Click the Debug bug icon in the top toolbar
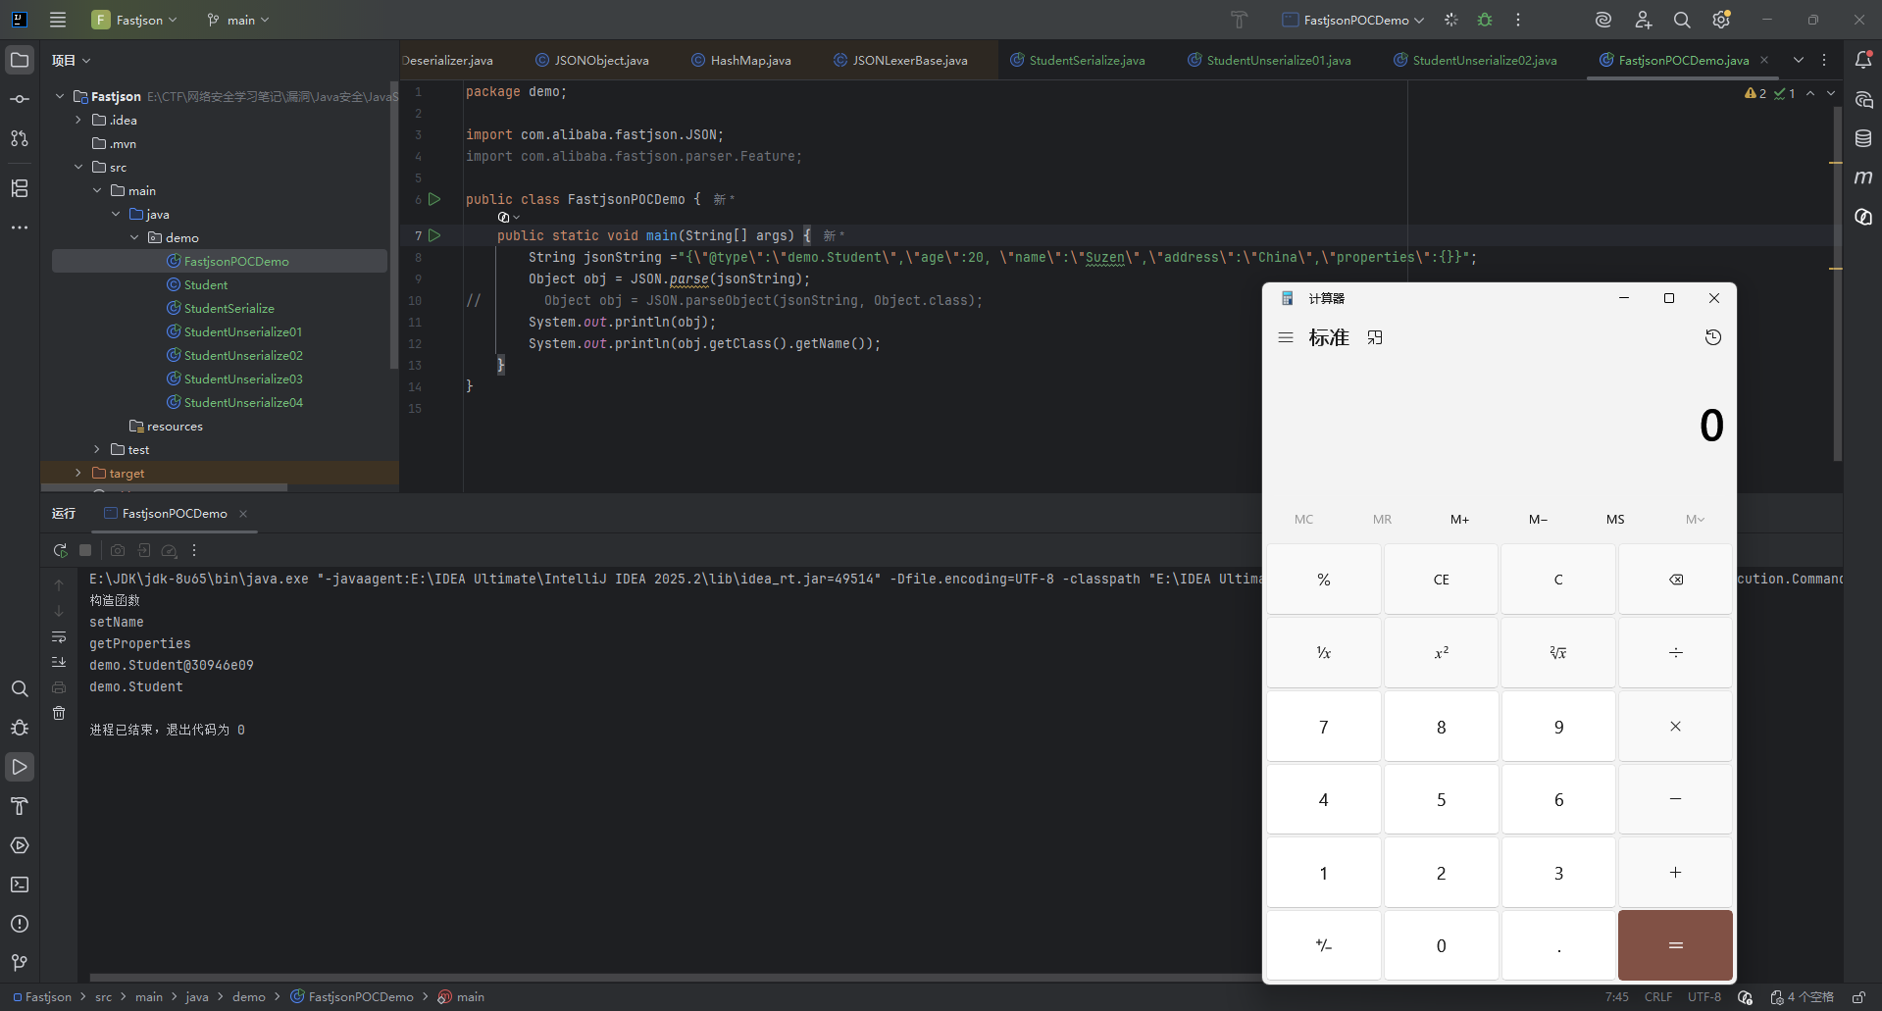1882x1011 pixels. (x=1485, y=20)
